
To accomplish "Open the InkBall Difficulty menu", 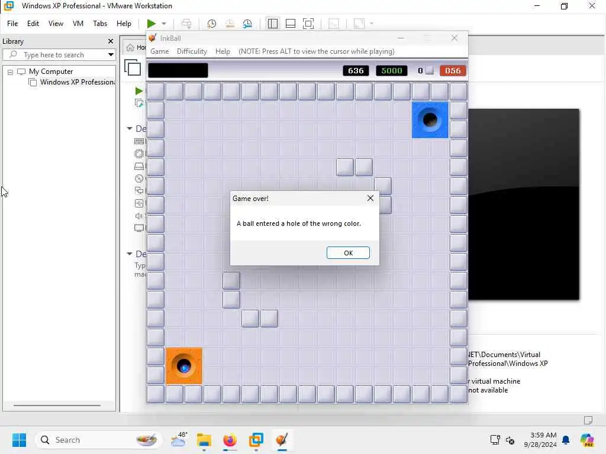I will point(192,51).
